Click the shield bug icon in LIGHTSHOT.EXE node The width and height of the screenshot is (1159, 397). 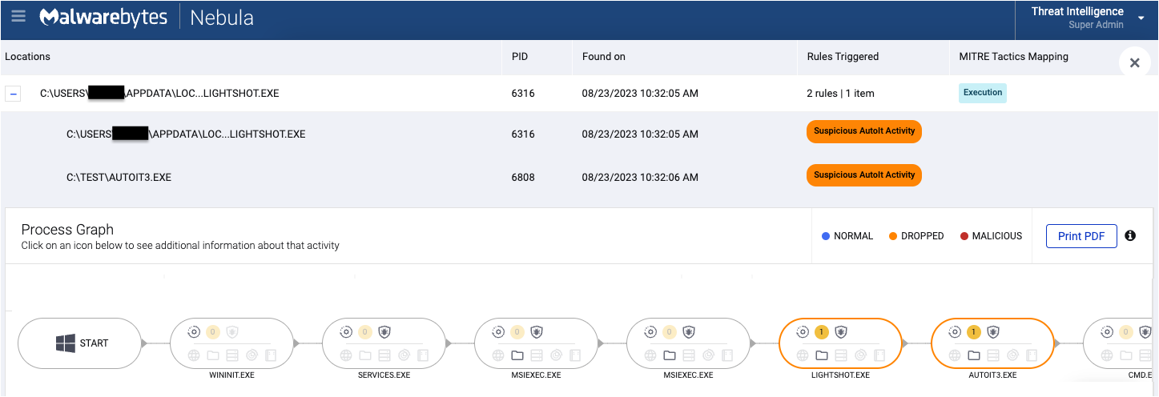[841, 332]
